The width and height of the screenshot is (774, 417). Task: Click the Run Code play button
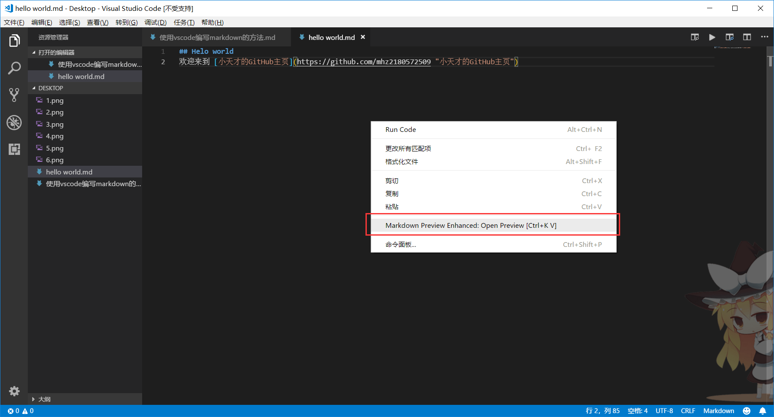712,37
